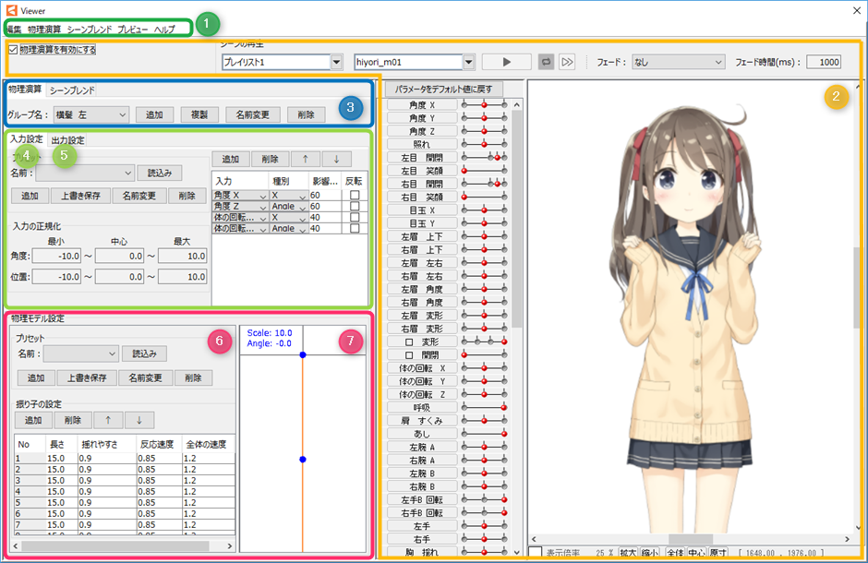Open the hiyori_m01 motion dropdown
Screen dimensions: 868x563
(469, 62)
